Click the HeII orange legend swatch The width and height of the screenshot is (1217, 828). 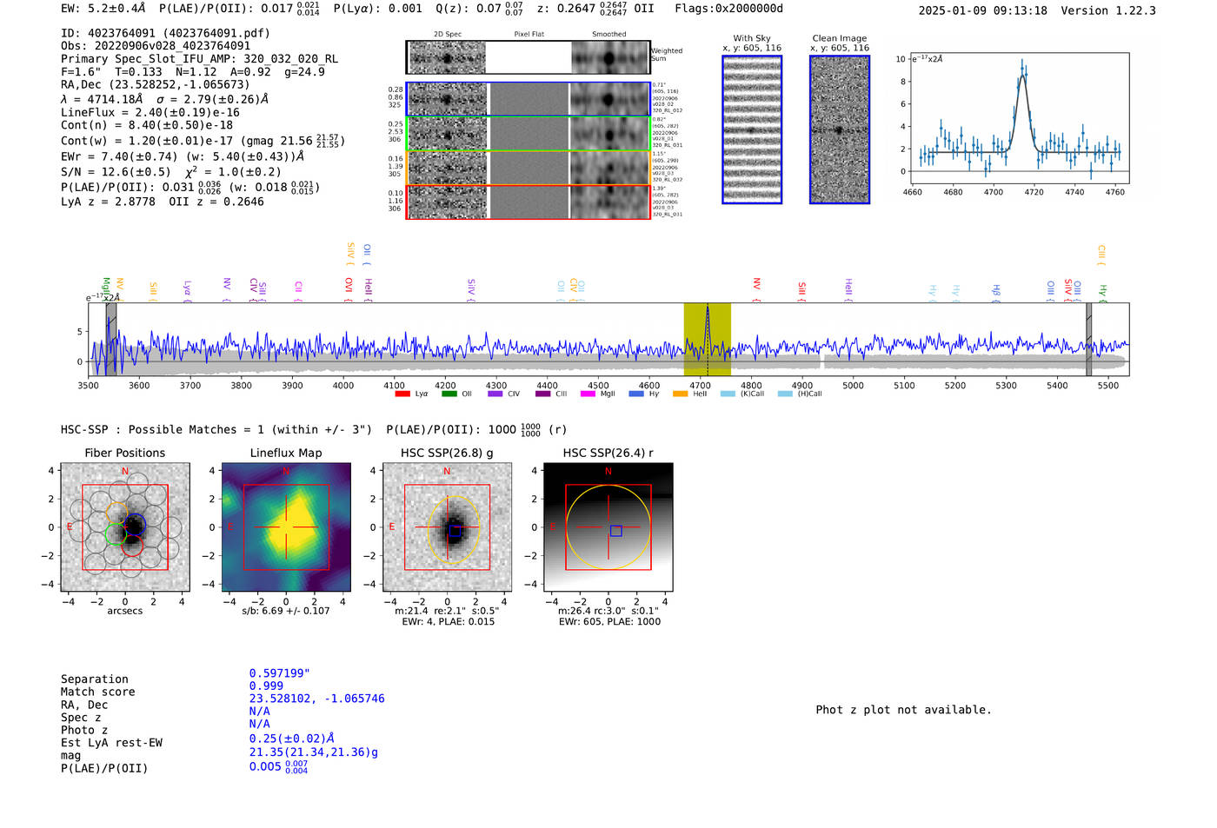680,394
